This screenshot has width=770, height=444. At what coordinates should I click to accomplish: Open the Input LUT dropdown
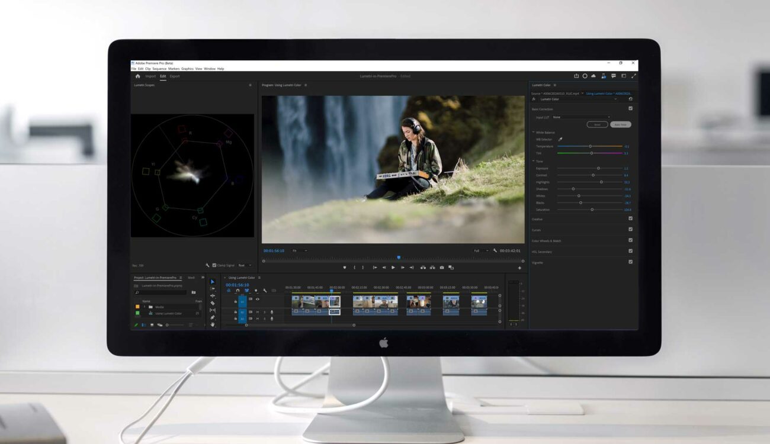pyautogui.click(x=580, y=117)
